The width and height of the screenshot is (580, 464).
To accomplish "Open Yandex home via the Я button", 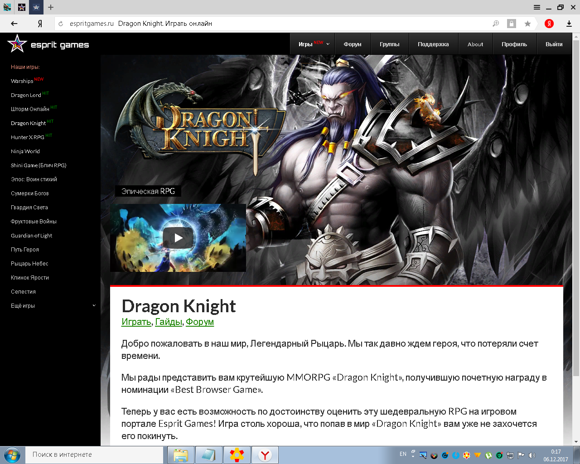I will coord(40,24).
